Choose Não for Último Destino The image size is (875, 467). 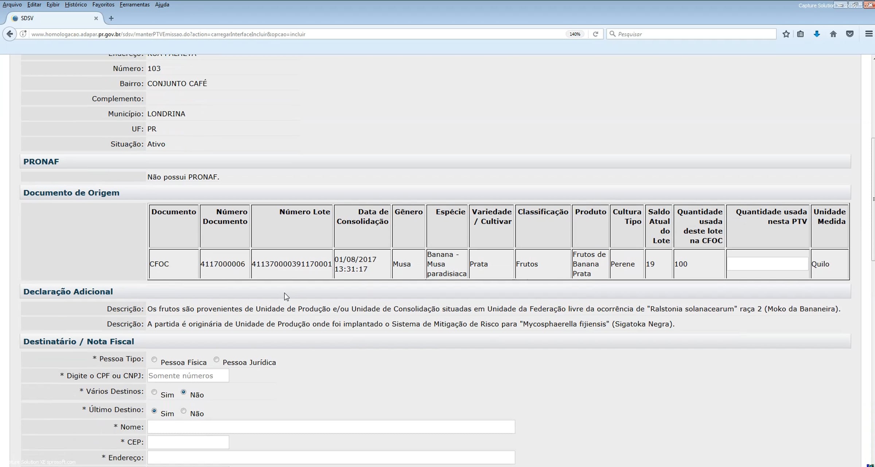[183, 411]
